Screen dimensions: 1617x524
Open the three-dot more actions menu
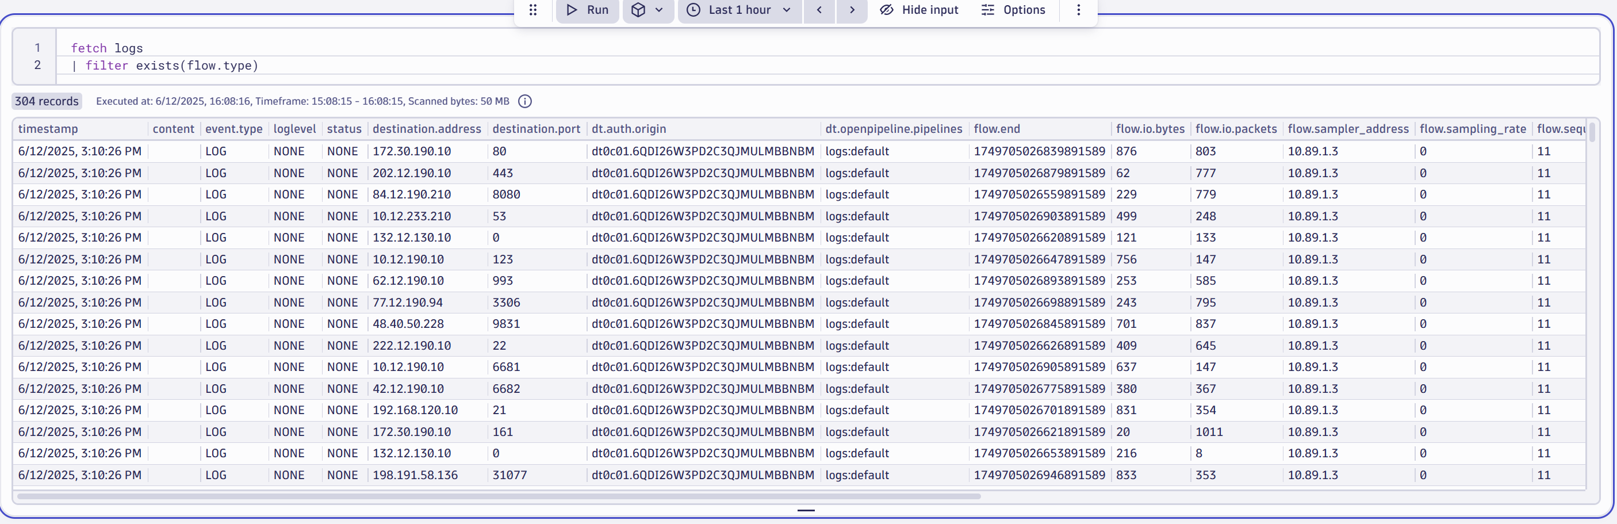pos(1078,10)
